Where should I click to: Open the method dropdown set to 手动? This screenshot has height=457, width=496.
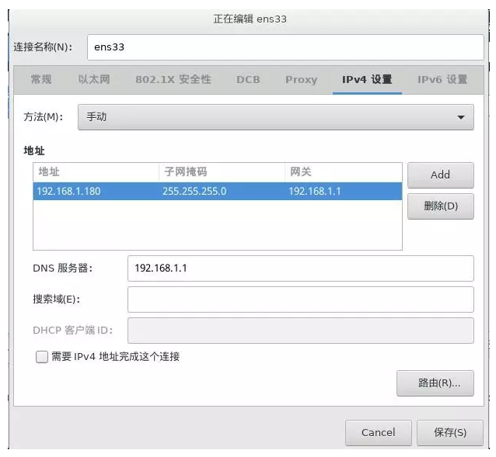coord(275,117)
